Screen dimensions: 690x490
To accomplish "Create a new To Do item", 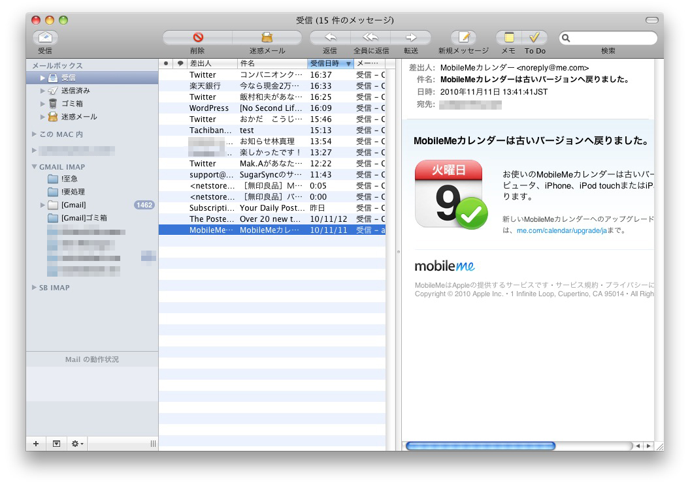I will click(534, 37).
